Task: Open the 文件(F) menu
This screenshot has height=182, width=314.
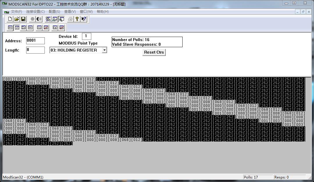Action: [16, 12]
